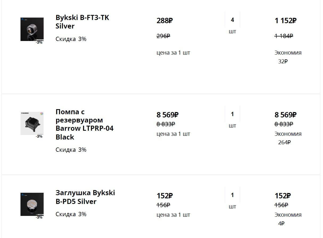Follow the Заглушка Bykski B-PD5 Silver link
This screenshot has width=323, height=238.
coord(85,197)
